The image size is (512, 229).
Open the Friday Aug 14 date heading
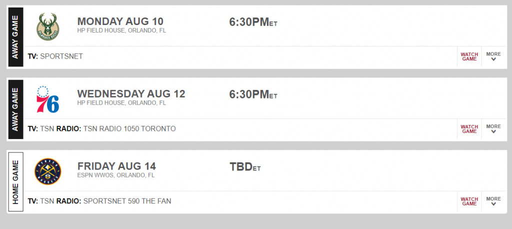[x=116, y=166]
